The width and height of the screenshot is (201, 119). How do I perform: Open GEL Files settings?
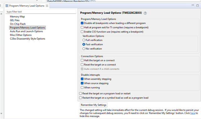pos(15,20)
